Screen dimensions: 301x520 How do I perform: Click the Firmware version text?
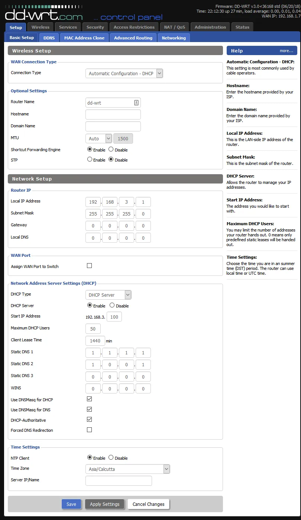point(258,6)
